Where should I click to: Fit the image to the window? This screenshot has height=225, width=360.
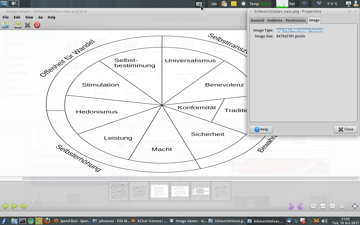[x=342, y=206]
